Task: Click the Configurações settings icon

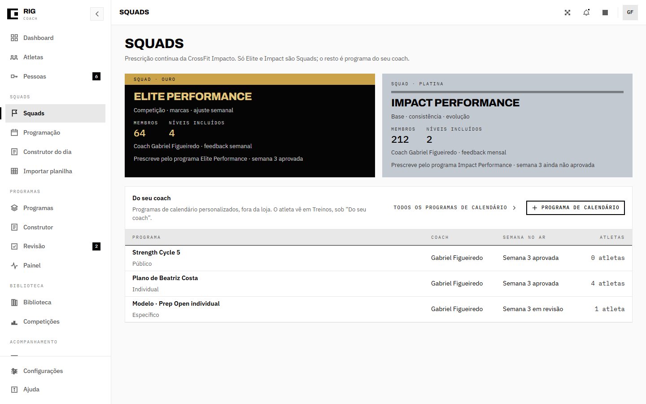Action: point(14,371)
